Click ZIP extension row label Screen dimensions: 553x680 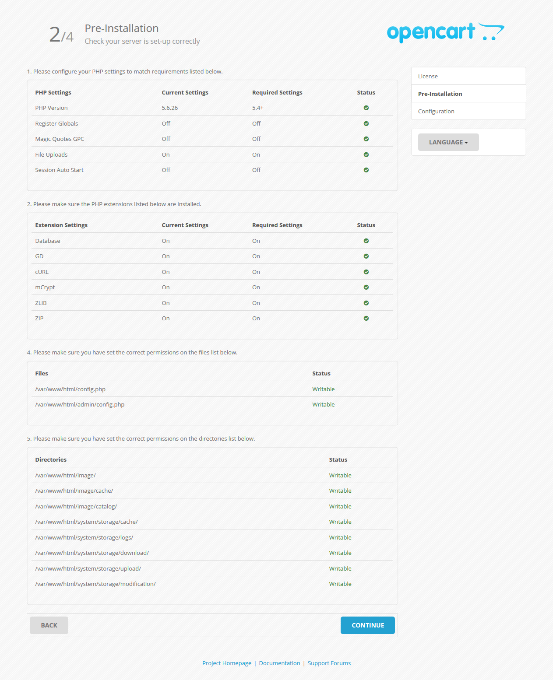point(39,319)
